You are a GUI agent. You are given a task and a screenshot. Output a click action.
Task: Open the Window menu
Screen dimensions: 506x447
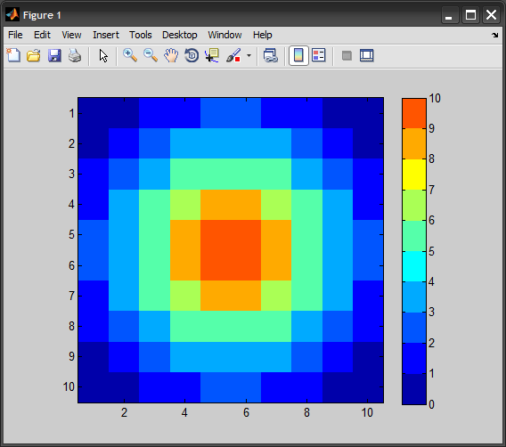coord(224,35)
